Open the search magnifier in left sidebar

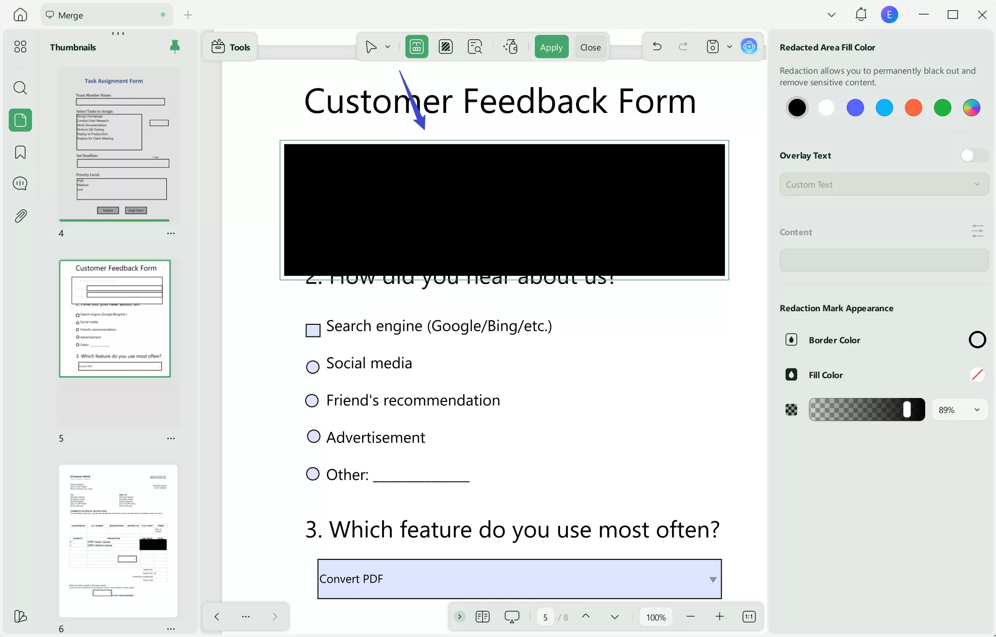pyautogui.click(x=20, y=88)
